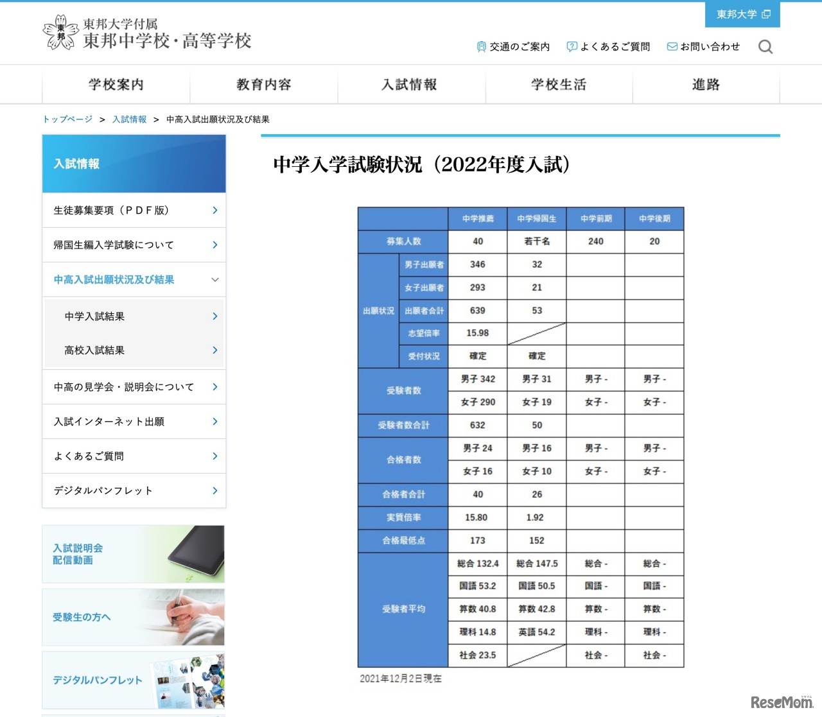The height and width of the screenshot is (717, 822).
Task: Open 入試インターネット出願 in sidebar
Action: pos(134,422)
